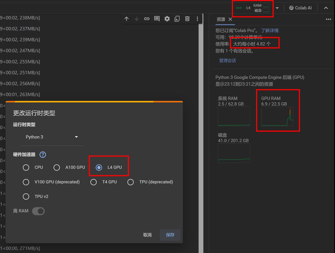This screenshot has height=253, width=335.
Task: Save the runtime type changes
Action: coord(170,235)
